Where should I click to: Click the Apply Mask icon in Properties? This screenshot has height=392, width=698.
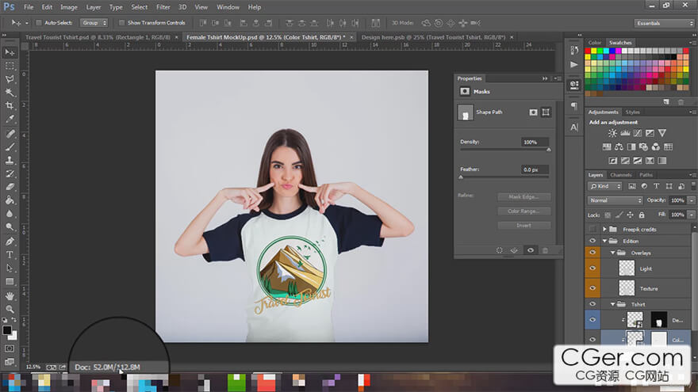click(514, 250)
